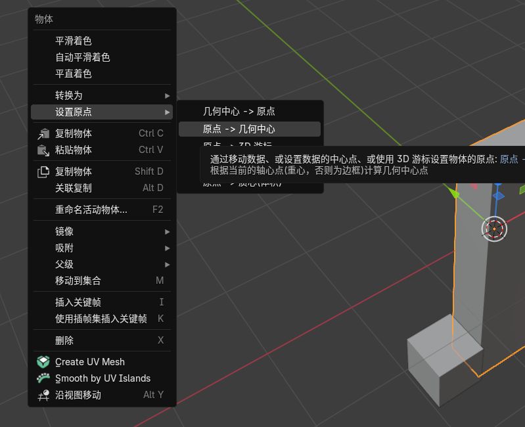
Task: Duplicate object via 复制物体 Shift D
Action: [102, 171]
